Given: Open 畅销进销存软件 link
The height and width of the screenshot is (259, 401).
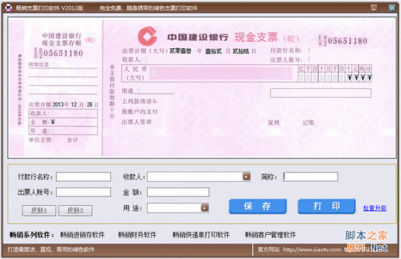Looking at the screenshot, I should pyautogui.click(x=82, y=235).
